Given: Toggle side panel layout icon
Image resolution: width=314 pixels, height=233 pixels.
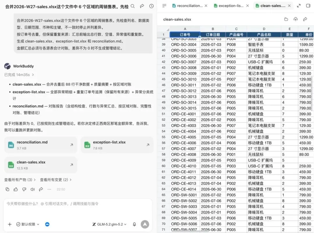Looking at the screenshot, I should pos(308,6).
